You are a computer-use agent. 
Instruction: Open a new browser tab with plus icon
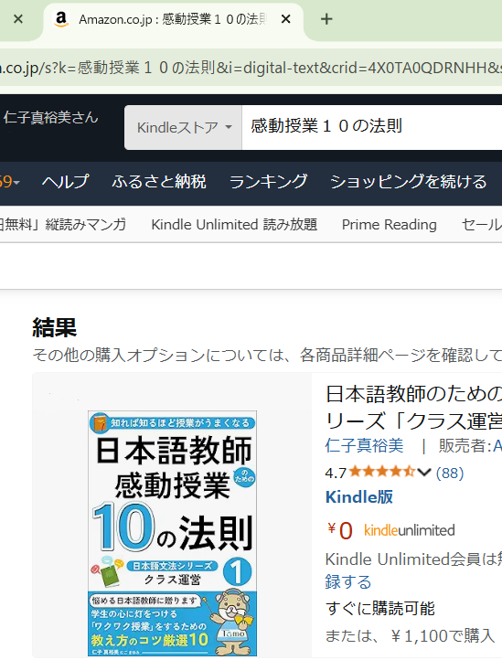(326, 19)
